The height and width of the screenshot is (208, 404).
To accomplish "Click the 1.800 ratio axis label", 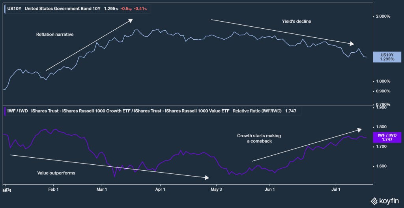I will 381,127.
